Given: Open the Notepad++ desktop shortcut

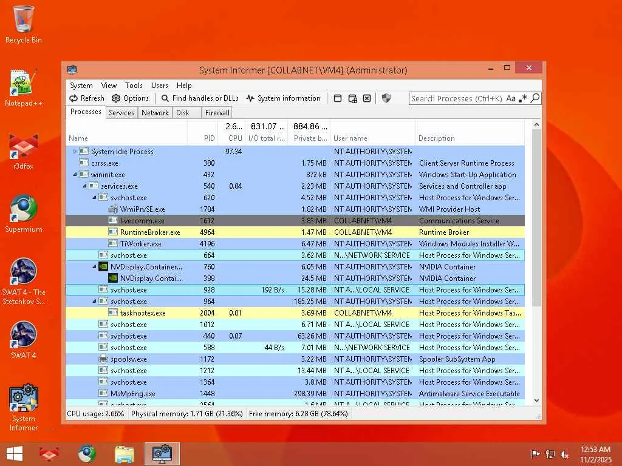Looking at the screenshot, I should pyautogui.click(x=24, y=87).
